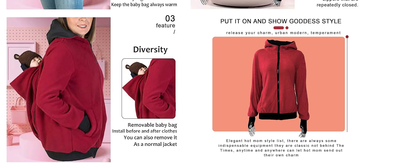Click the 'Diversity' heading
The width and height of the screenshot is (398, 163).
[150, 49]
